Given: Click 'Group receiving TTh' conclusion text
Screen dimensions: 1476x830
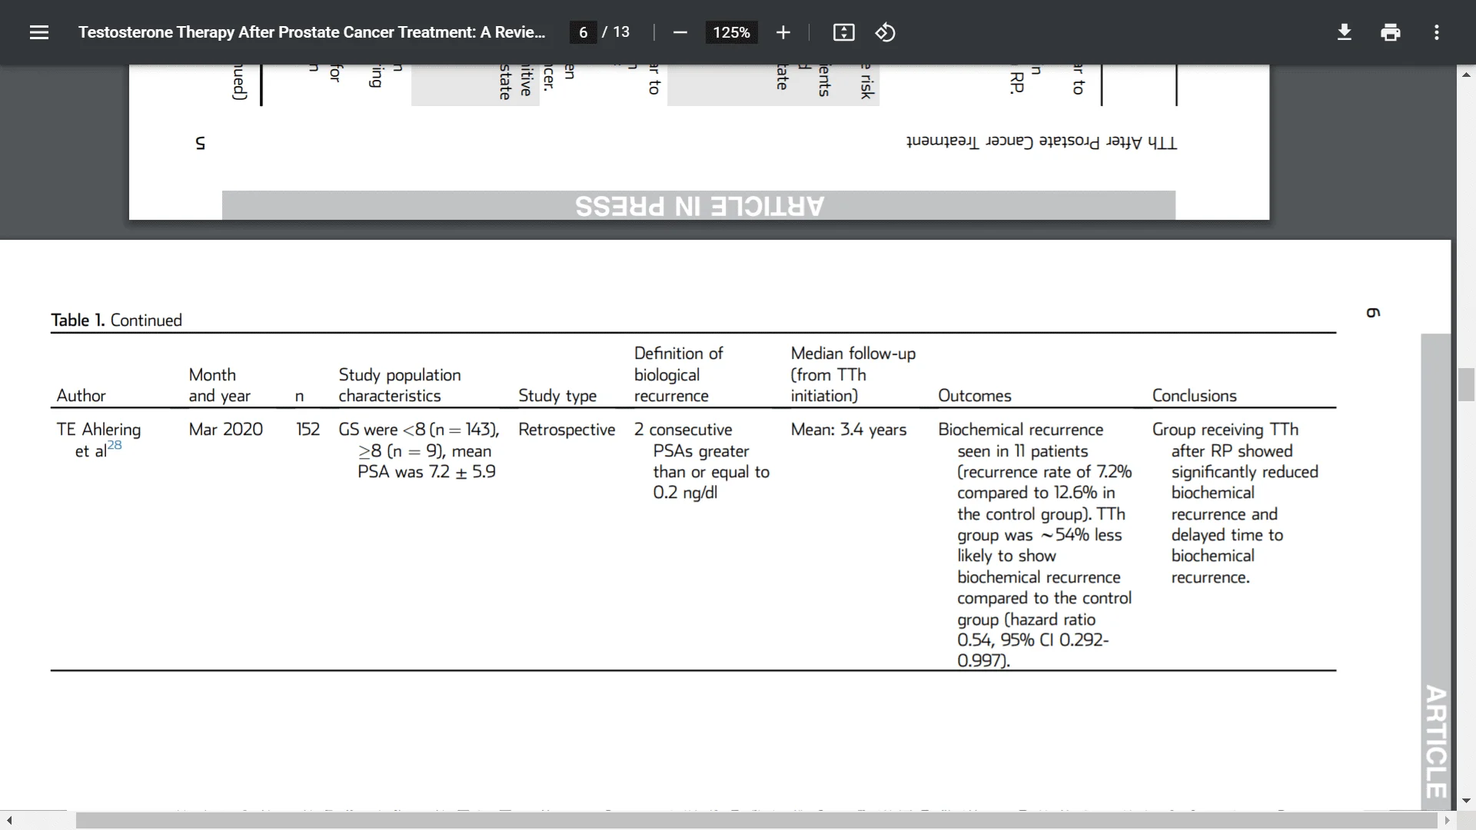Looking at the screenshot, I should click(x=1225, y=429).
